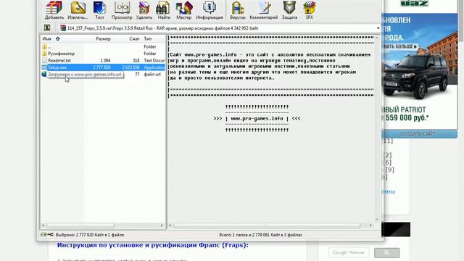Viewport: 464px width, 261px height.
Task: Click comment pane horizontal scrollbar thumb
Action: click(x=267, y=225)
